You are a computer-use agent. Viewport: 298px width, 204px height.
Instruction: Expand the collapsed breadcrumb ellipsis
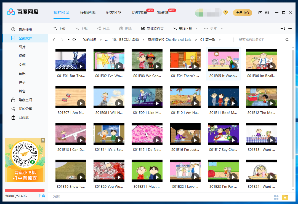click(x=107, y=40)
